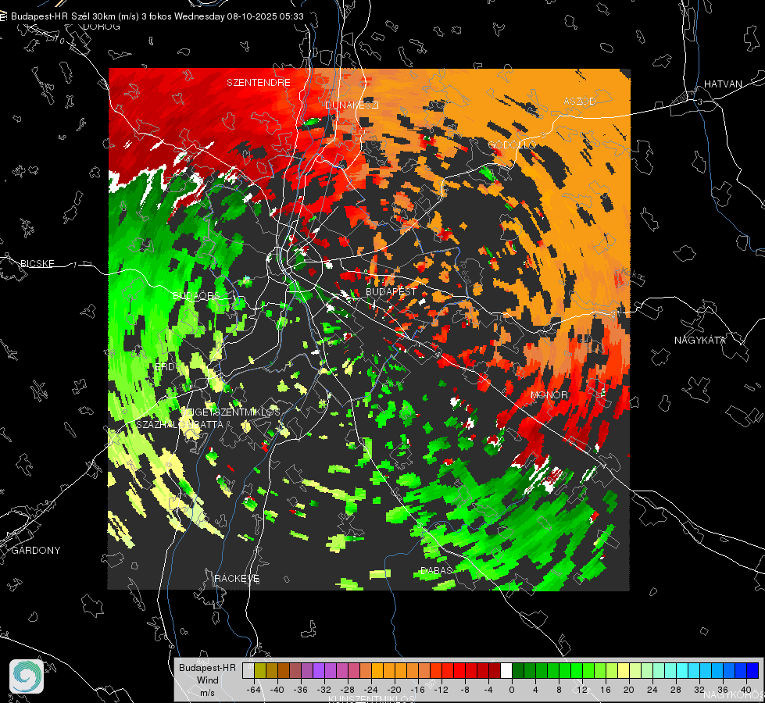This screenshot has height=703, width=765.
Task: Click the DABAS city label
Action: [x=436, y=570]
